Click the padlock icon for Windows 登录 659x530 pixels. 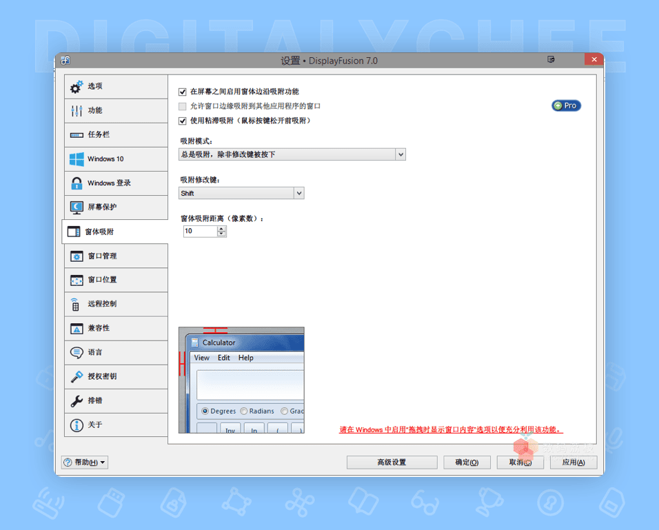tap(77, 183)
